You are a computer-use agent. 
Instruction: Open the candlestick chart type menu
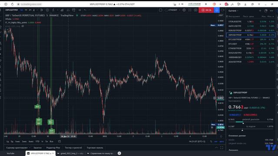42,10
